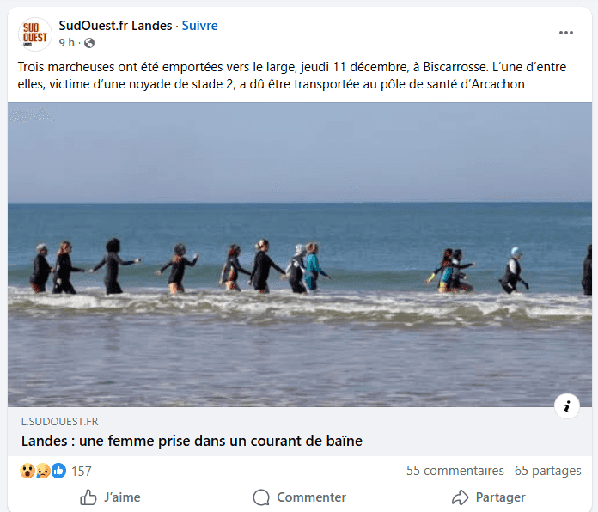Click the thumbs-up J'aime icon
This screenshot has width=598, height=512.
click(x=88, y=497)
